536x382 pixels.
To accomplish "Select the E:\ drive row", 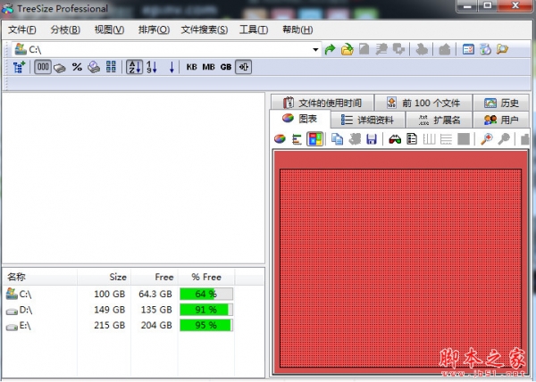I will (133, 326).
